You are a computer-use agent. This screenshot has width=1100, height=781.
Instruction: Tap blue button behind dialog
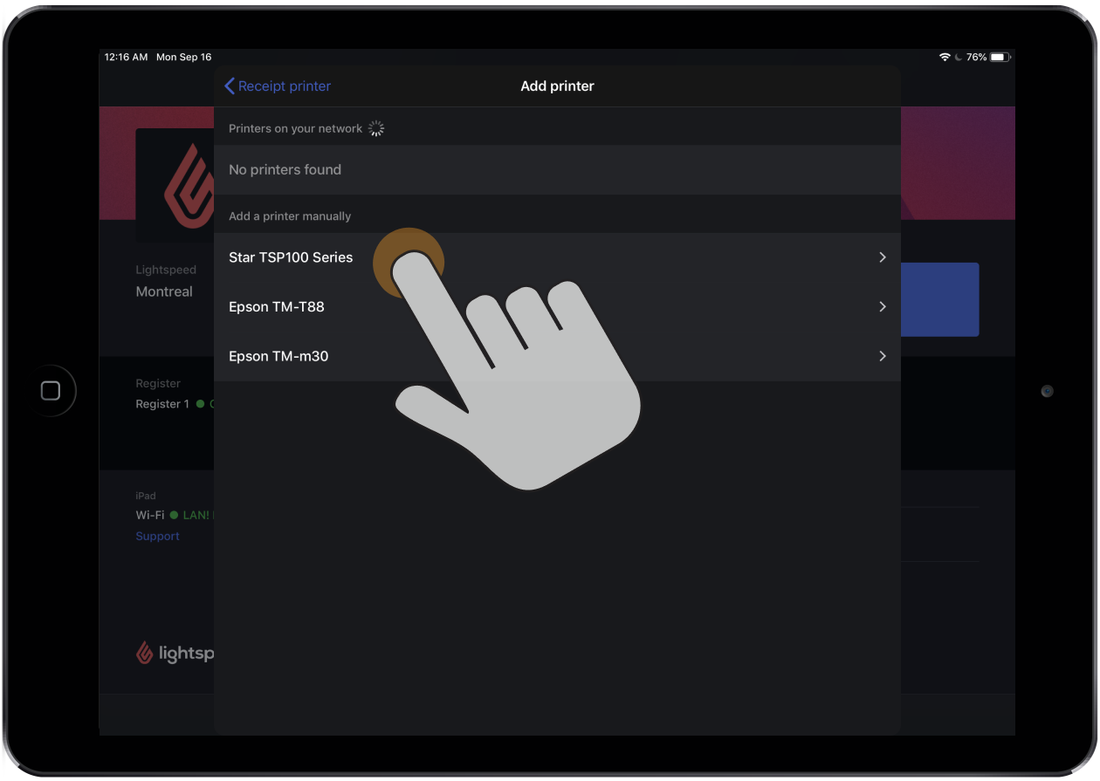939,299
